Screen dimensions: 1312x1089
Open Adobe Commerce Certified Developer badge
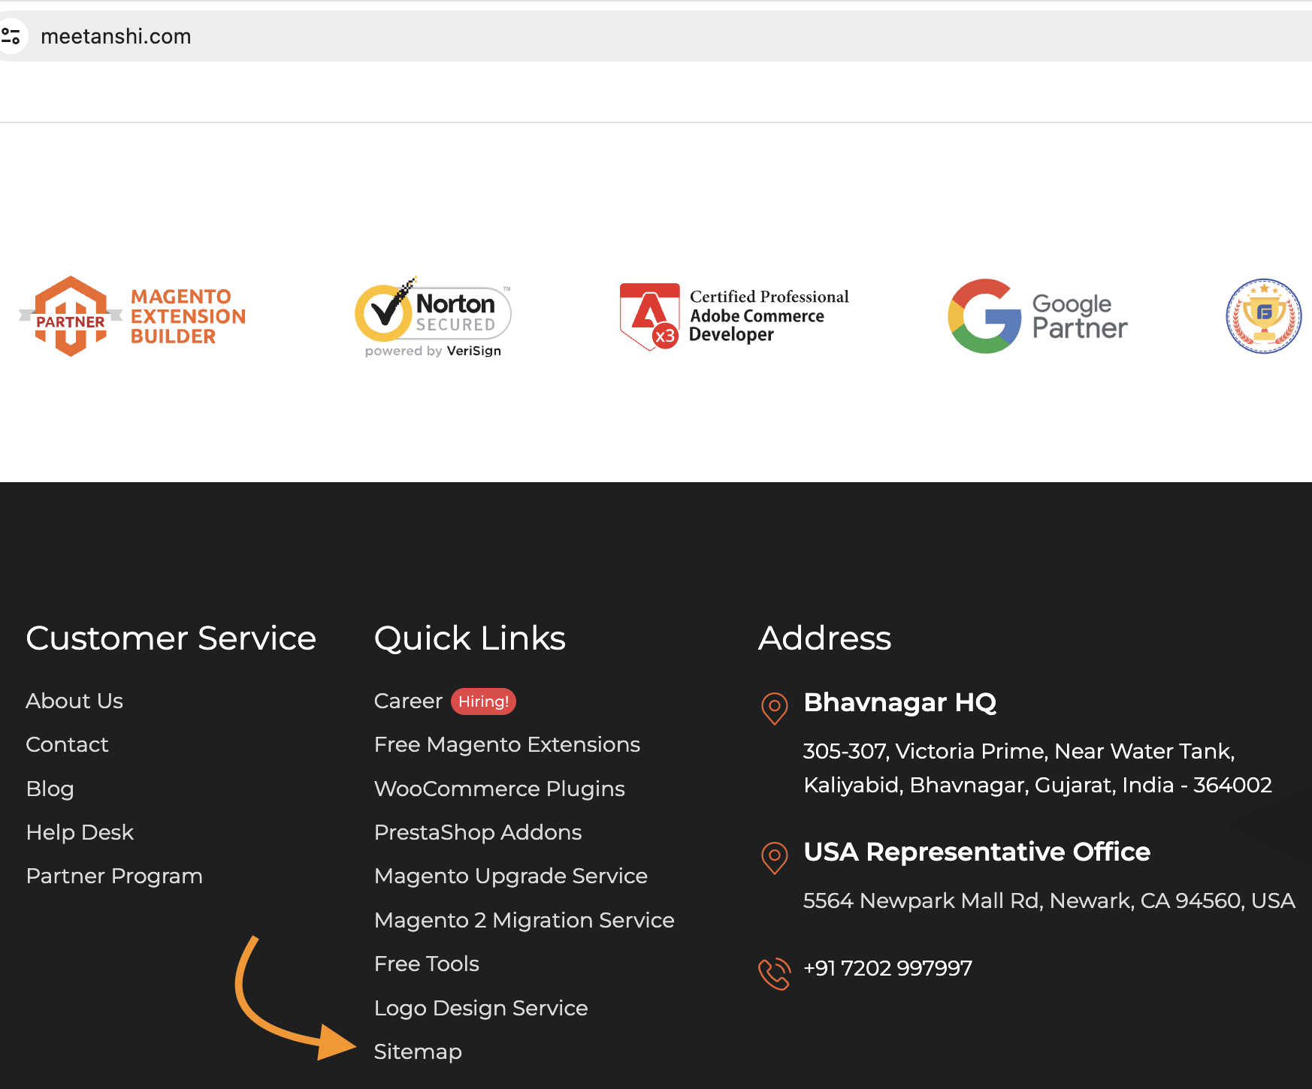coord(734,316)
